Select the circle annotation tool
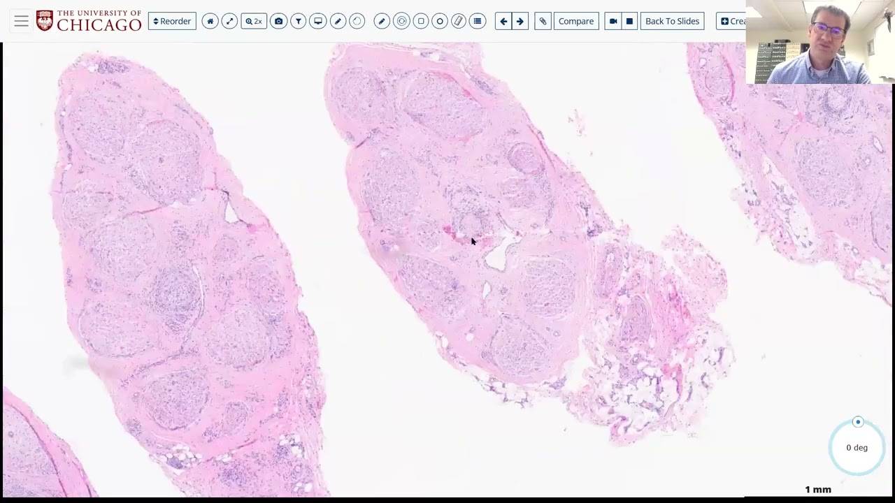Screen dimensions: 895x503 pyautogui.click(x=440, y=21)
